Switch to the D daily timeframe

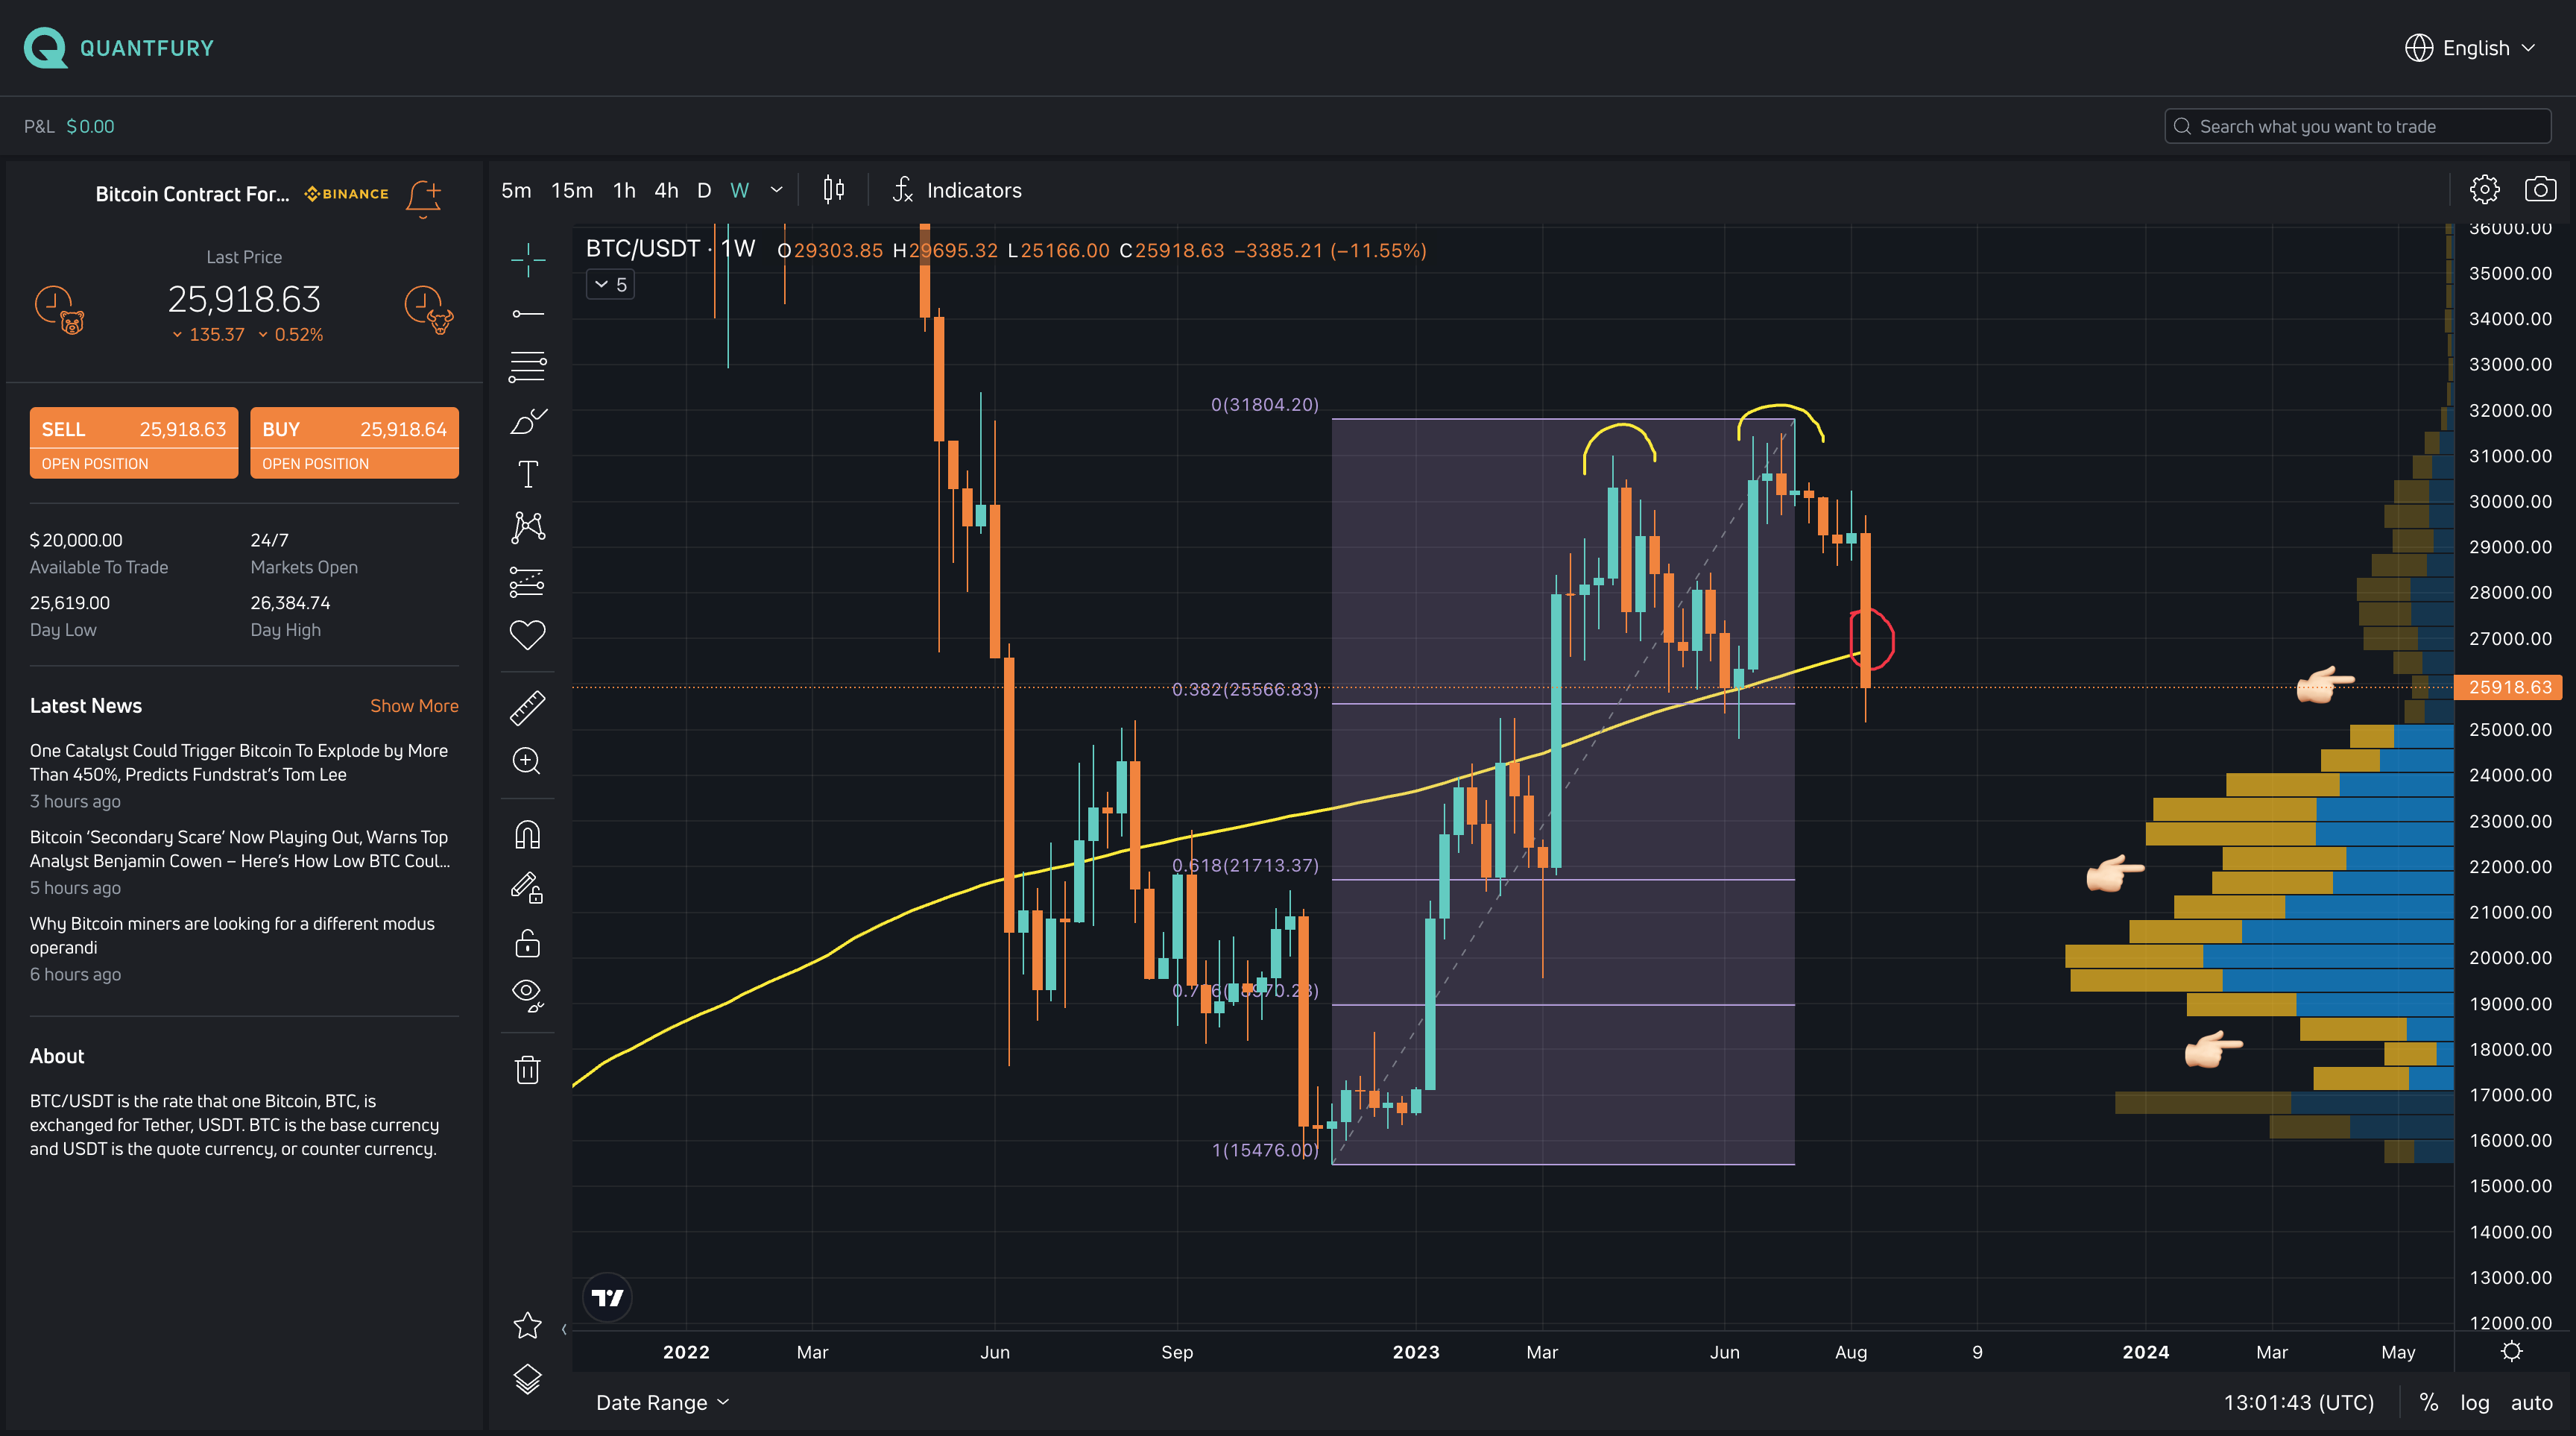pyautogui.click(x=704, y=190)
